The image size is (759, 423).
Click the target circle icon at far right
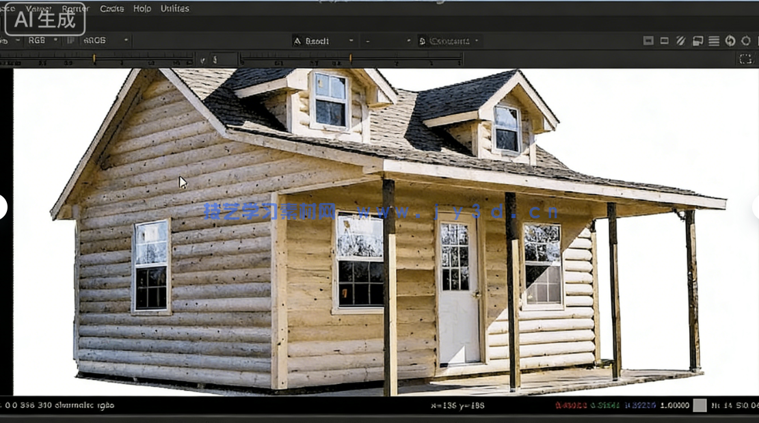(746, 41)
